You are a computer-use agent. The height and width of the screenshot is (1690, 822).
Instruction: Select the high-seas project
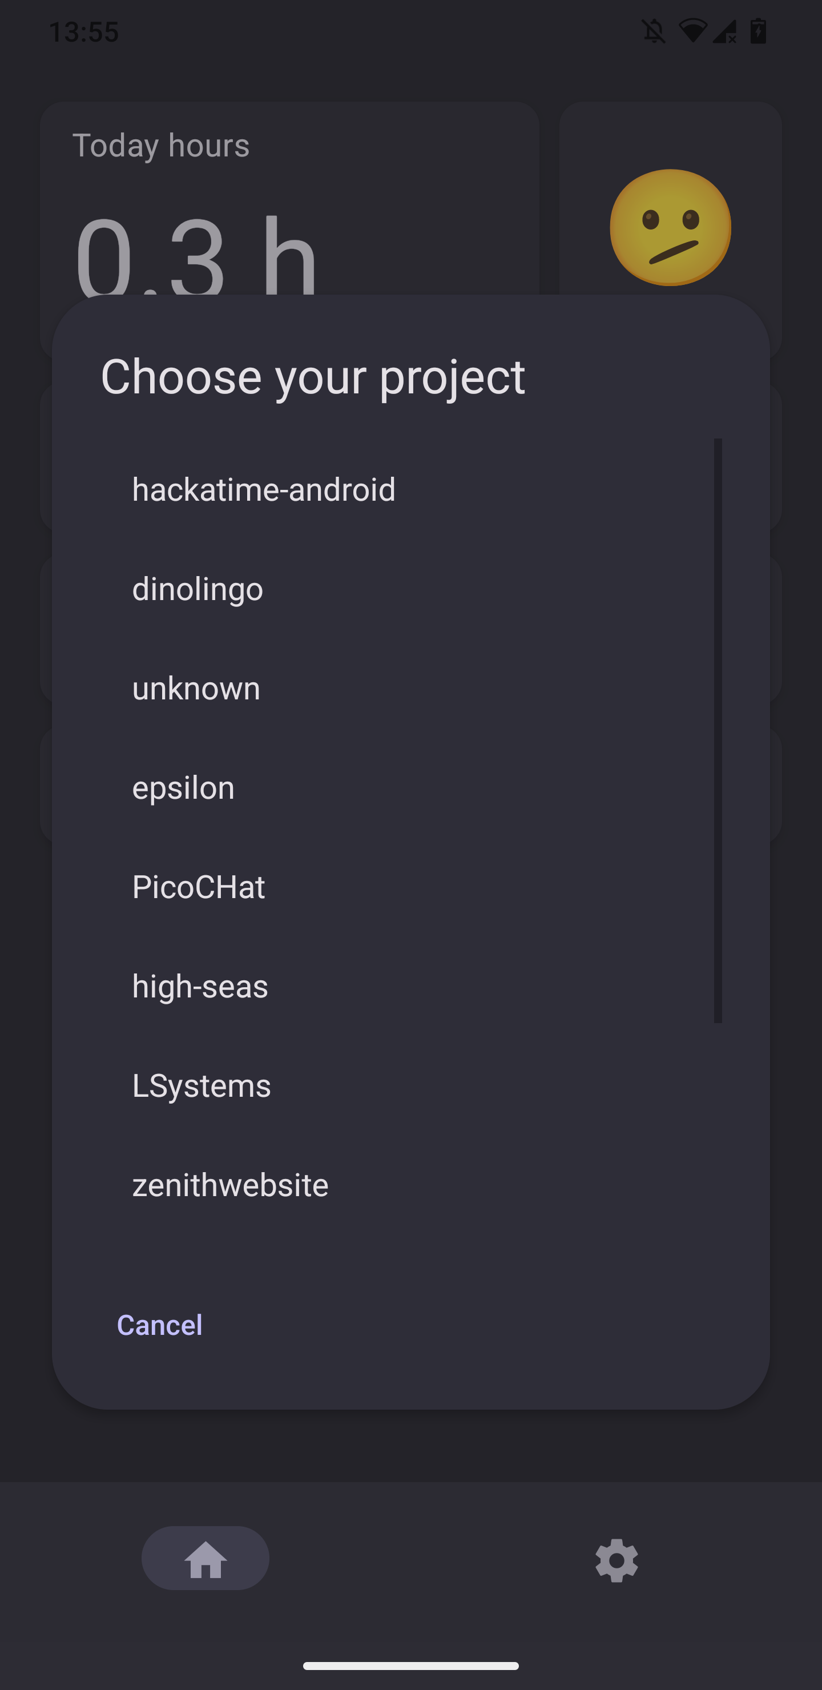(x=199, y=985)
